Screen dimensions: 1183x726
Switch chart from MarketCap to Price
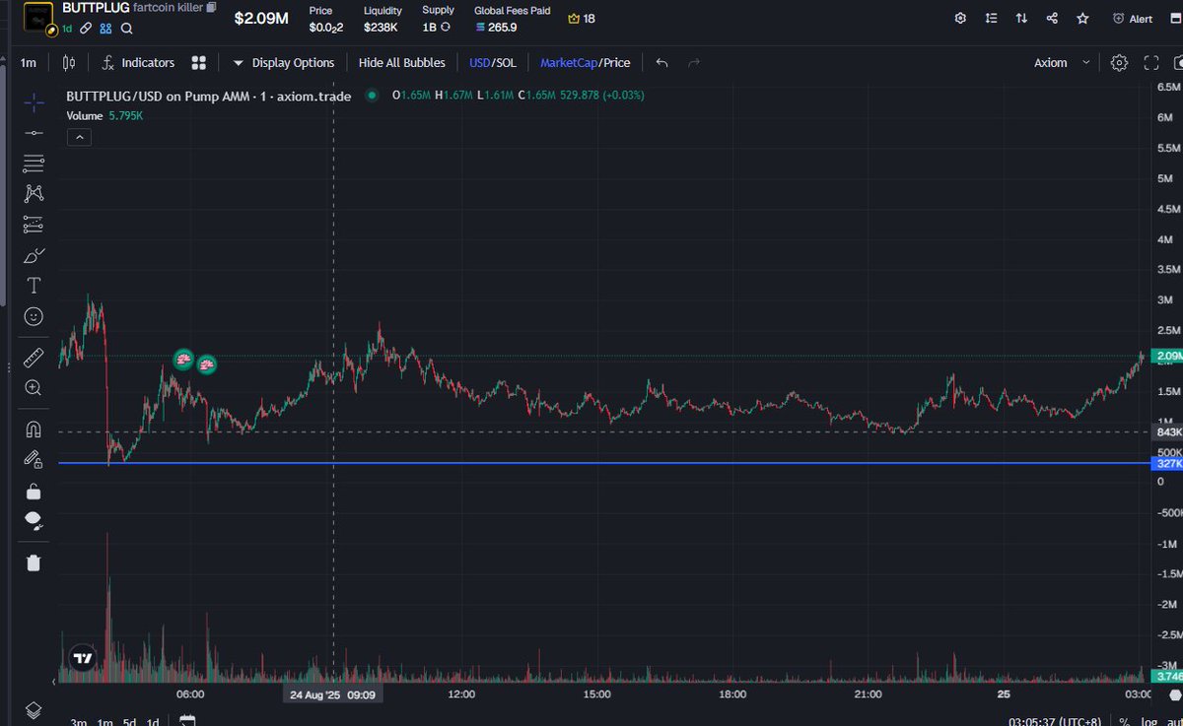[x=616, y=62]
